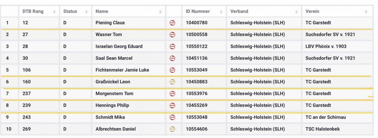Click the red icon next to Israelan Georg Eduard
This screenshot has height=138, width=378.
[173, 47]
